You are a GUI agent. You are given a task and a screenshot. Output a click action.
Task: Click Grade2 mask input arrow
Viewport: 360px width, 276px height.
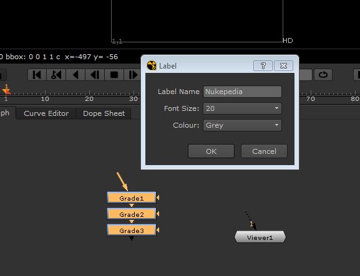coord(158,214)
